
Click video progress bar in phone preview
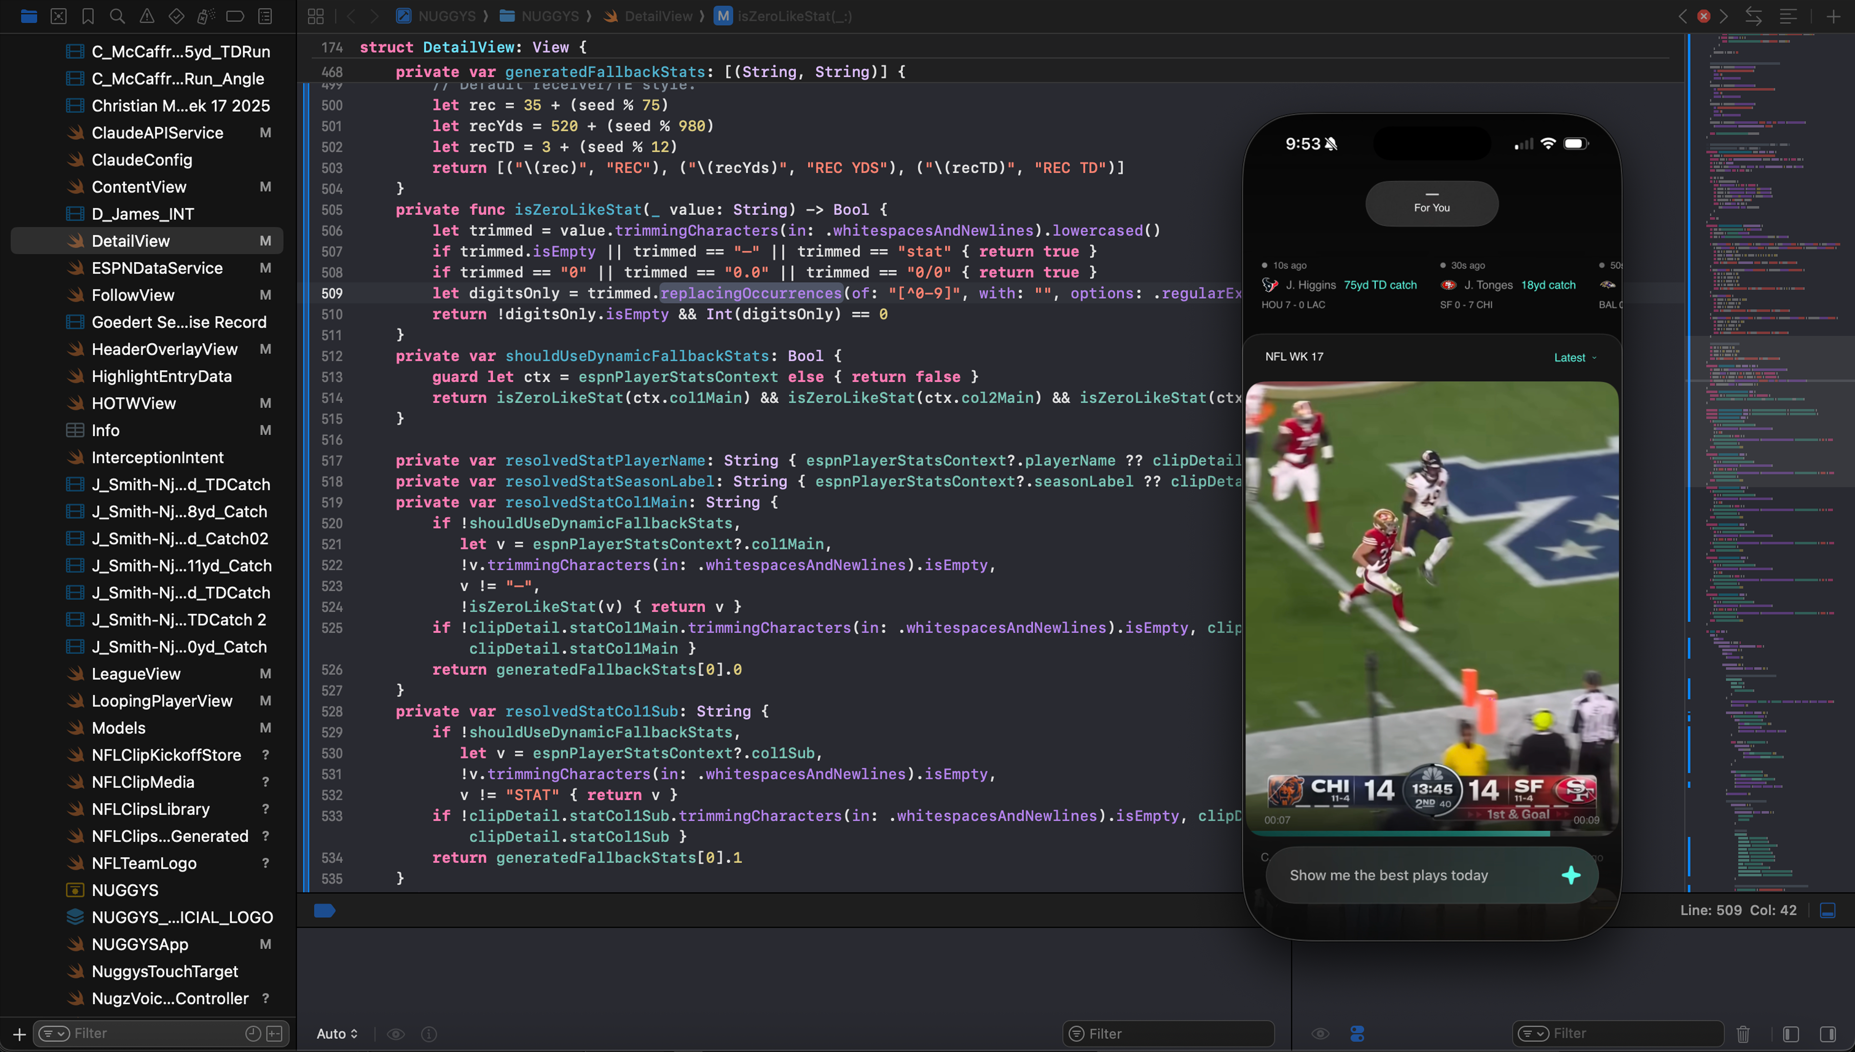click(x=1432, y=833)
